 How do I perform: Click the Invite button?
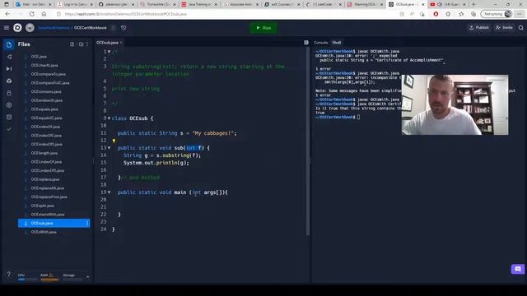(504, 27)
